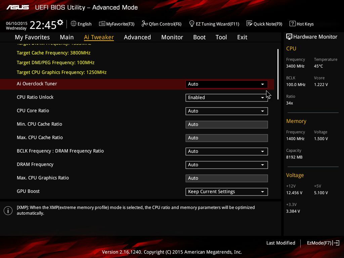Click the Hardware Monitor screen icon
The width and height of the screenshot is (344, 258).
(289, 37)
